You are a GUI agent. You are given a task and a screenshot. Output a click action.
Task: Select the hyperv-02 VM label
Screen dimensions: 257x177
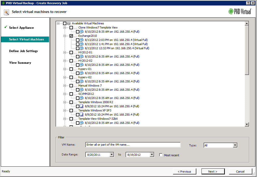point(85,77)
